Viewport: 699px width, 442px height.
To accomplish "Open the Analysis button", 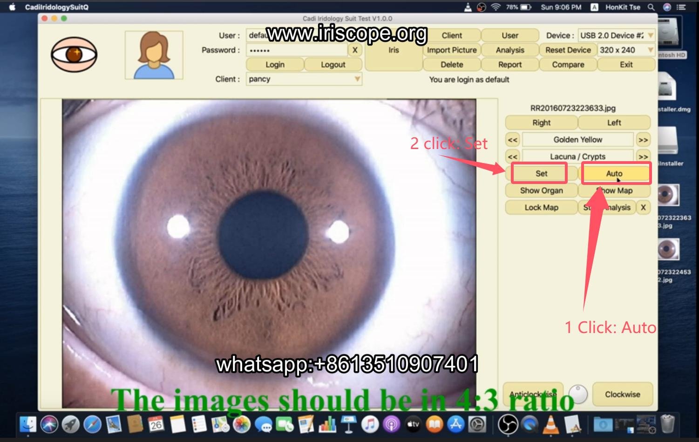I will pos(510,50).
